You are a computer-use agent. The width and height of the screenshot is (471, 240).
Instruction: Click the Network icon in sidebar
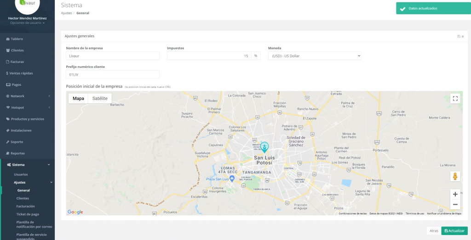click(8, 96)
